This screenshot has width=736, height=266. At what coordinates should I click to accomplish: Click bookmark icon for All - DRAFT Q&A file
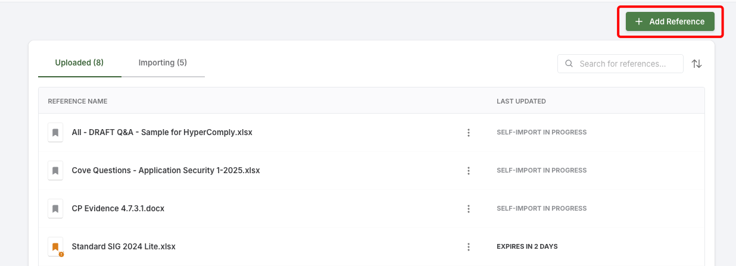click(55, 132)
